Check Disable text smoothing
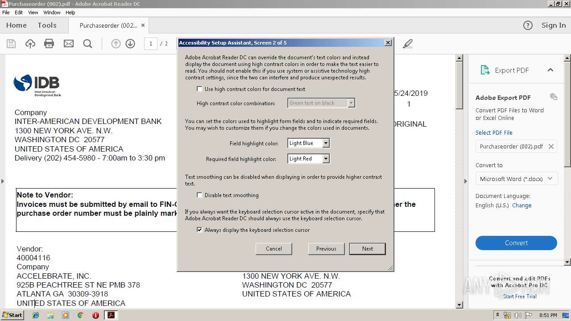Image resolution: width=571 pixels, height=321 pixels. coord(199,195)
